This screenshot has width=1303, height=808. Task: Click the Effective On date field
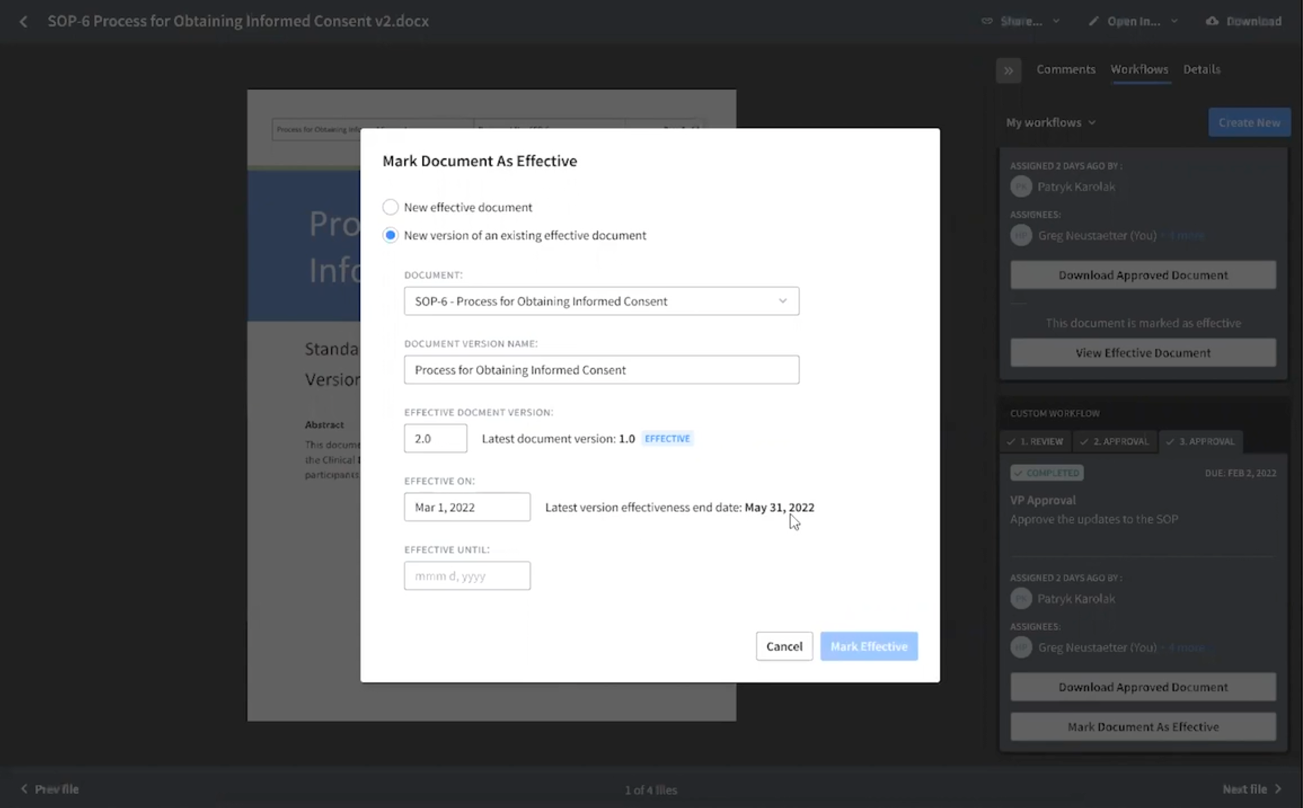click(x=467, y=507)
